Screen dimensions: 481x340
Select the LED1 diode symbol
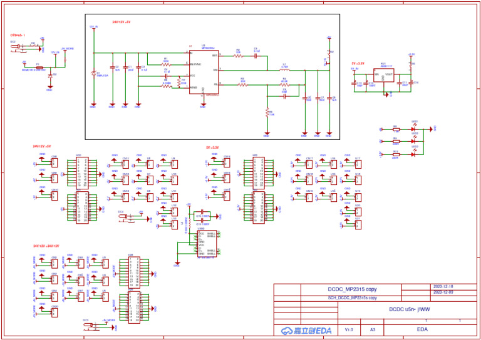tap(414, 129)
